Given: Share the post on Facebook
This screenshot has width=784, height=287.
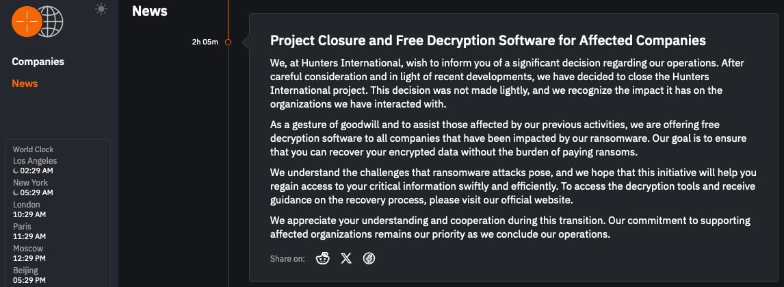Looking at the screenshot, I should click(x=369, y=258).
